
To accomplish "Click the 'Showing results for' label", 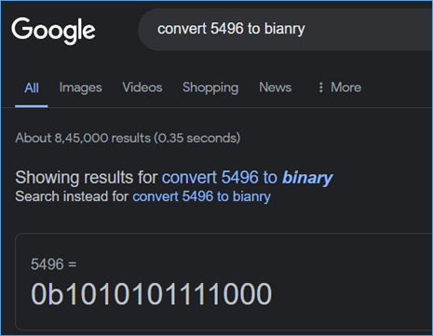I will tap(87, 178).
